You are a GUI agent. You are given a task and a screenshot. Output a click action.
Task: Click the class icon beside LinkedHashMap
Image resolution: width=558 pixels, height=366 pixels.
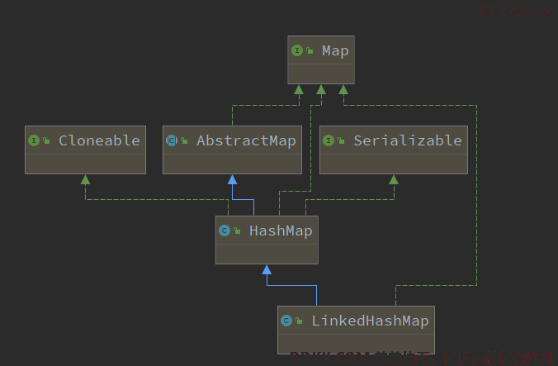[286, 321]
